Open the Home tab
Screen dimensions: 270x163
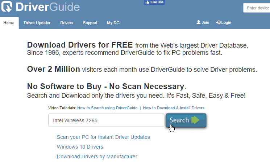tap(9, 23)
